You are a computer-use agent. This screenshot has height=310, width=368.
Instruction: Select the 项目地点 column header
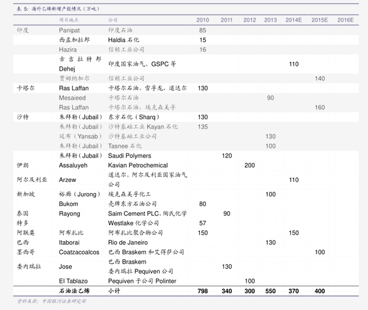[x=69, y=20]
